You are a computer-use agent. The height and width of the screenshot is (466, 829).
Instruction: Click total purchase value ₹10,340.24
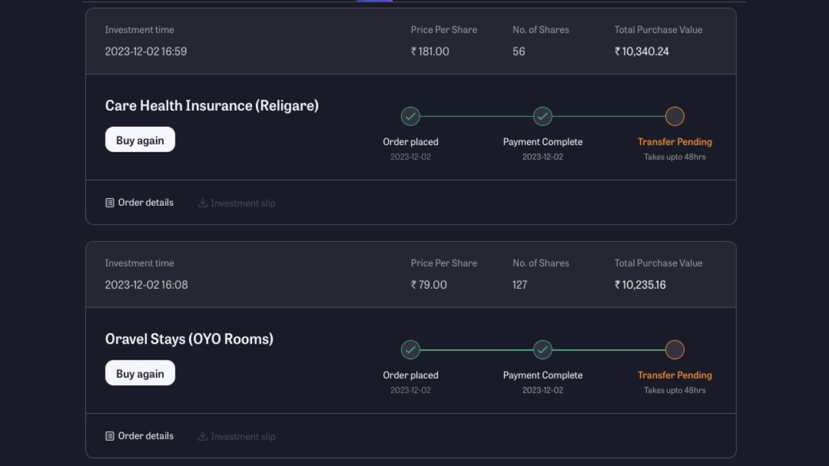(642, 51)
